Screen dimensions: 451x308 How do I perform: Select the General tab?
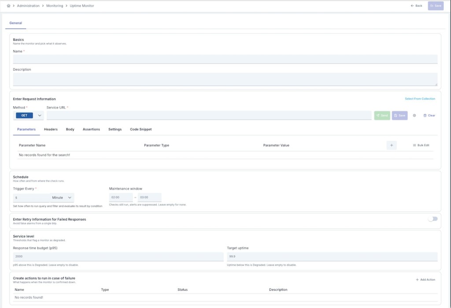point(15,23)
